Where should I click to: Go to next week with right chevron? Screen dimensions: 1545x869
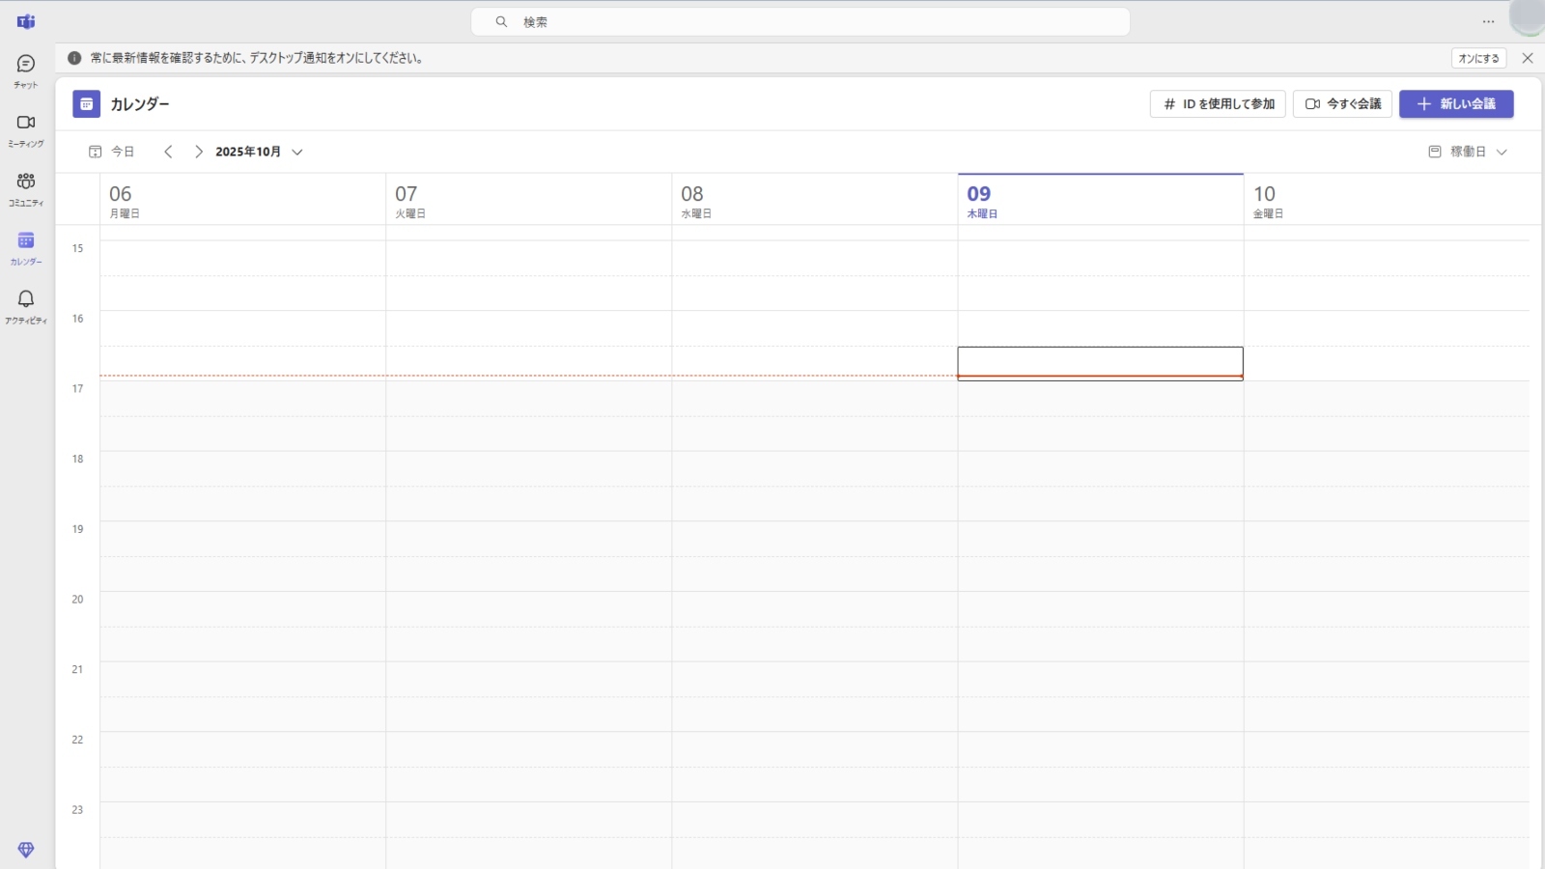point(199,152)
